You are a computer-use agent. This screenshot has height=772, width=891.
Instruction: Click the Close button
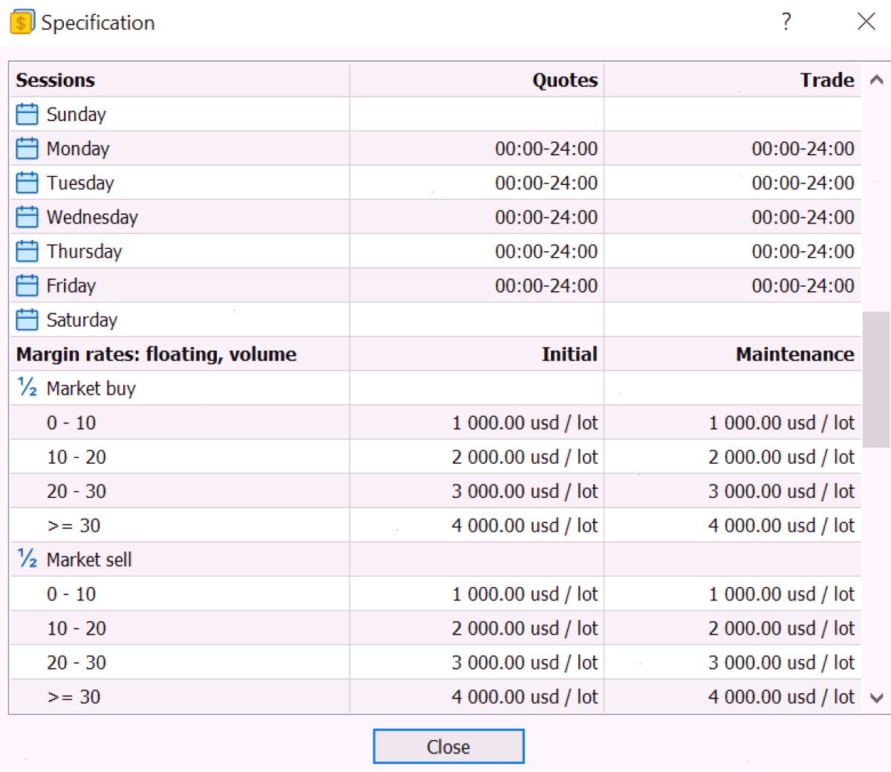[448, 746]
